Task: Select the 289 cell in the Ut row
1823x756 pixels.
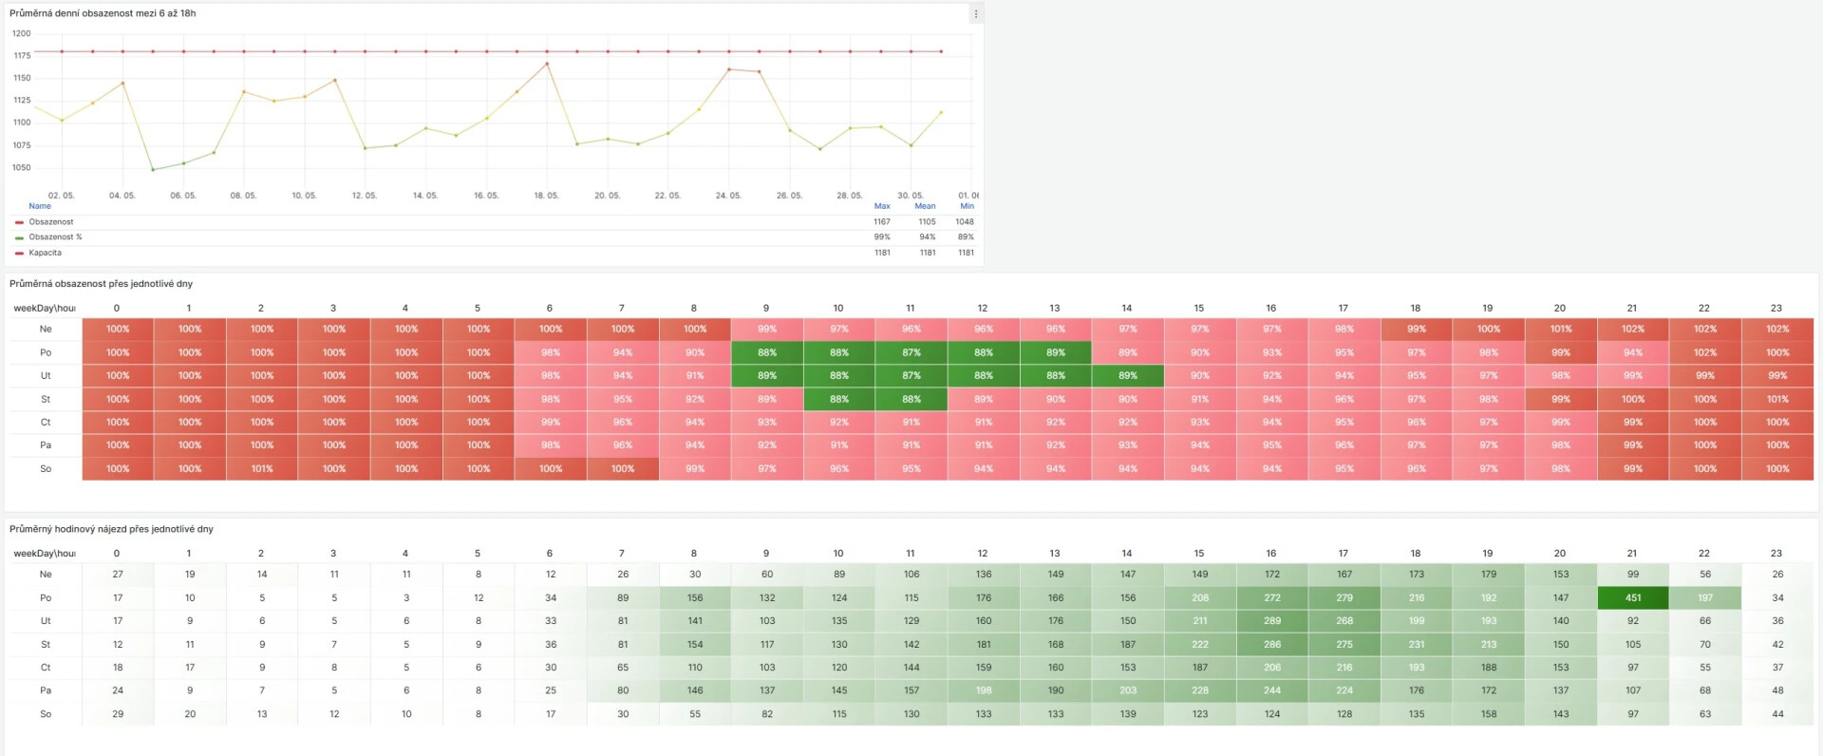Action: [1271, 621]
